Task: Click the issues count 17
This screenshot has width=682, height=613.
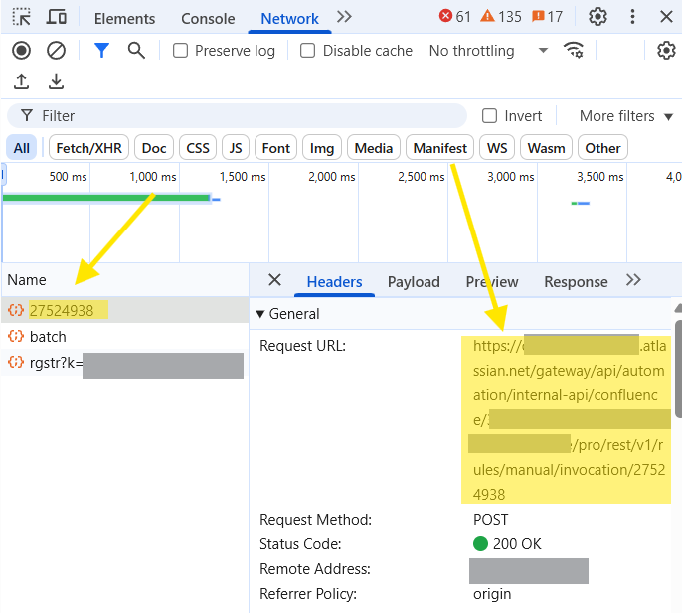Action: pos(547,17)
